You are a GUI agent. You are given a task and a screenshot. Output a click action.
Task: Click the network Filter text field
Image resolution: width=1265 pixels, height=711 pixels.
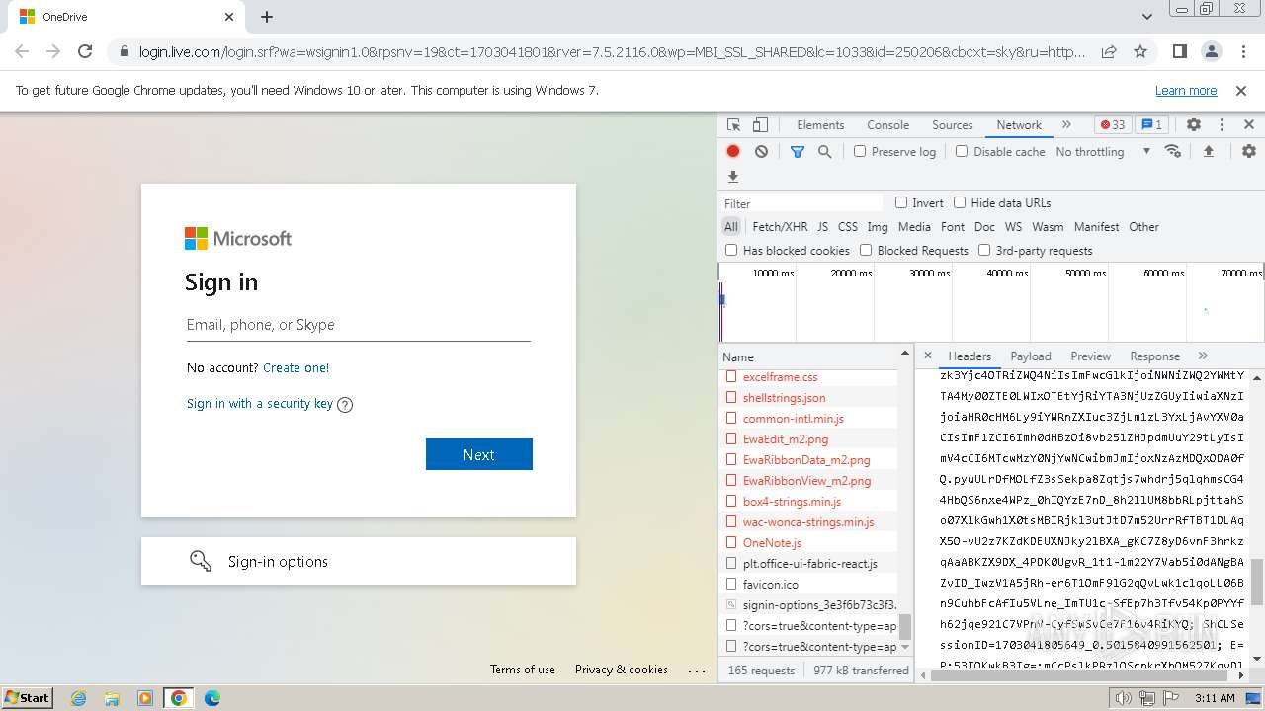802,202
